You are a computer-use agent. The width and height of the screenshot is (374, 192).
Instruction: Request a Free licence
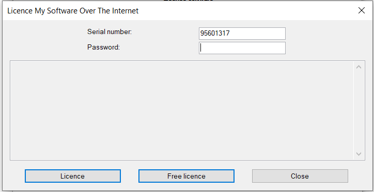click(x=186, y=176)
